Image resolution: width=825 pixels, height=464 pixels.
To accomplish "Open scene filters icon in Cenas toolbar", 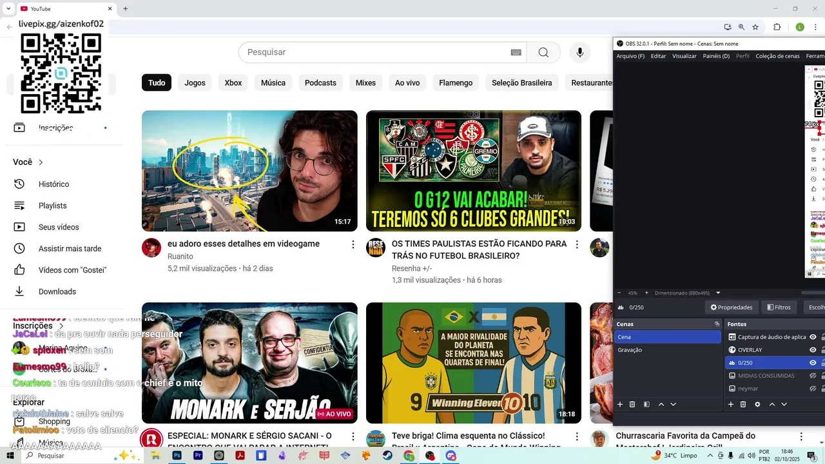I will [x=646, y=404].
